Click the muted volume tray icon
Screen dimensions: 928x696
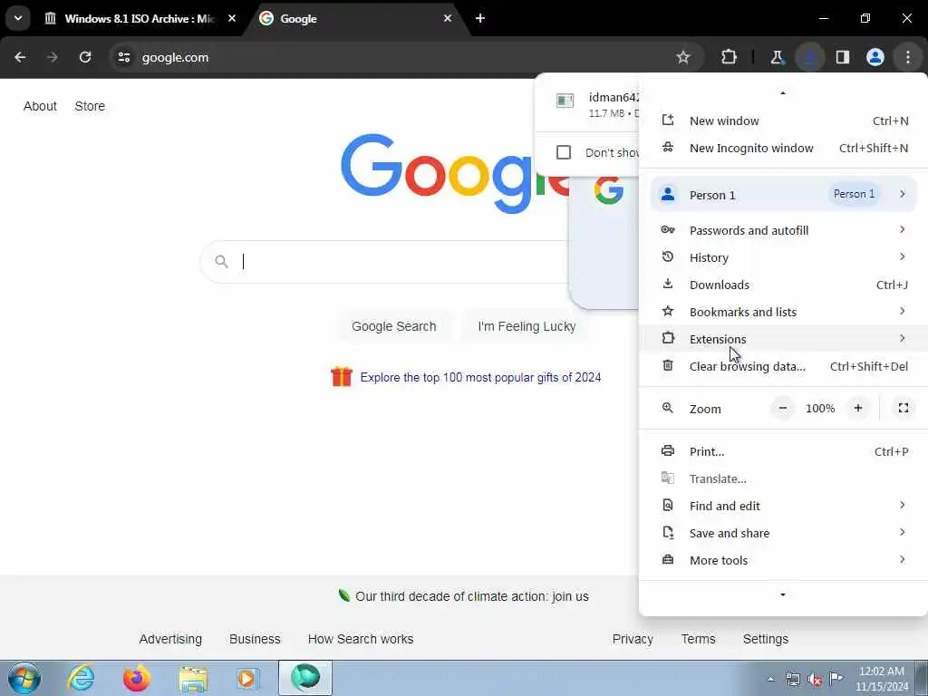tap(815, 680)
